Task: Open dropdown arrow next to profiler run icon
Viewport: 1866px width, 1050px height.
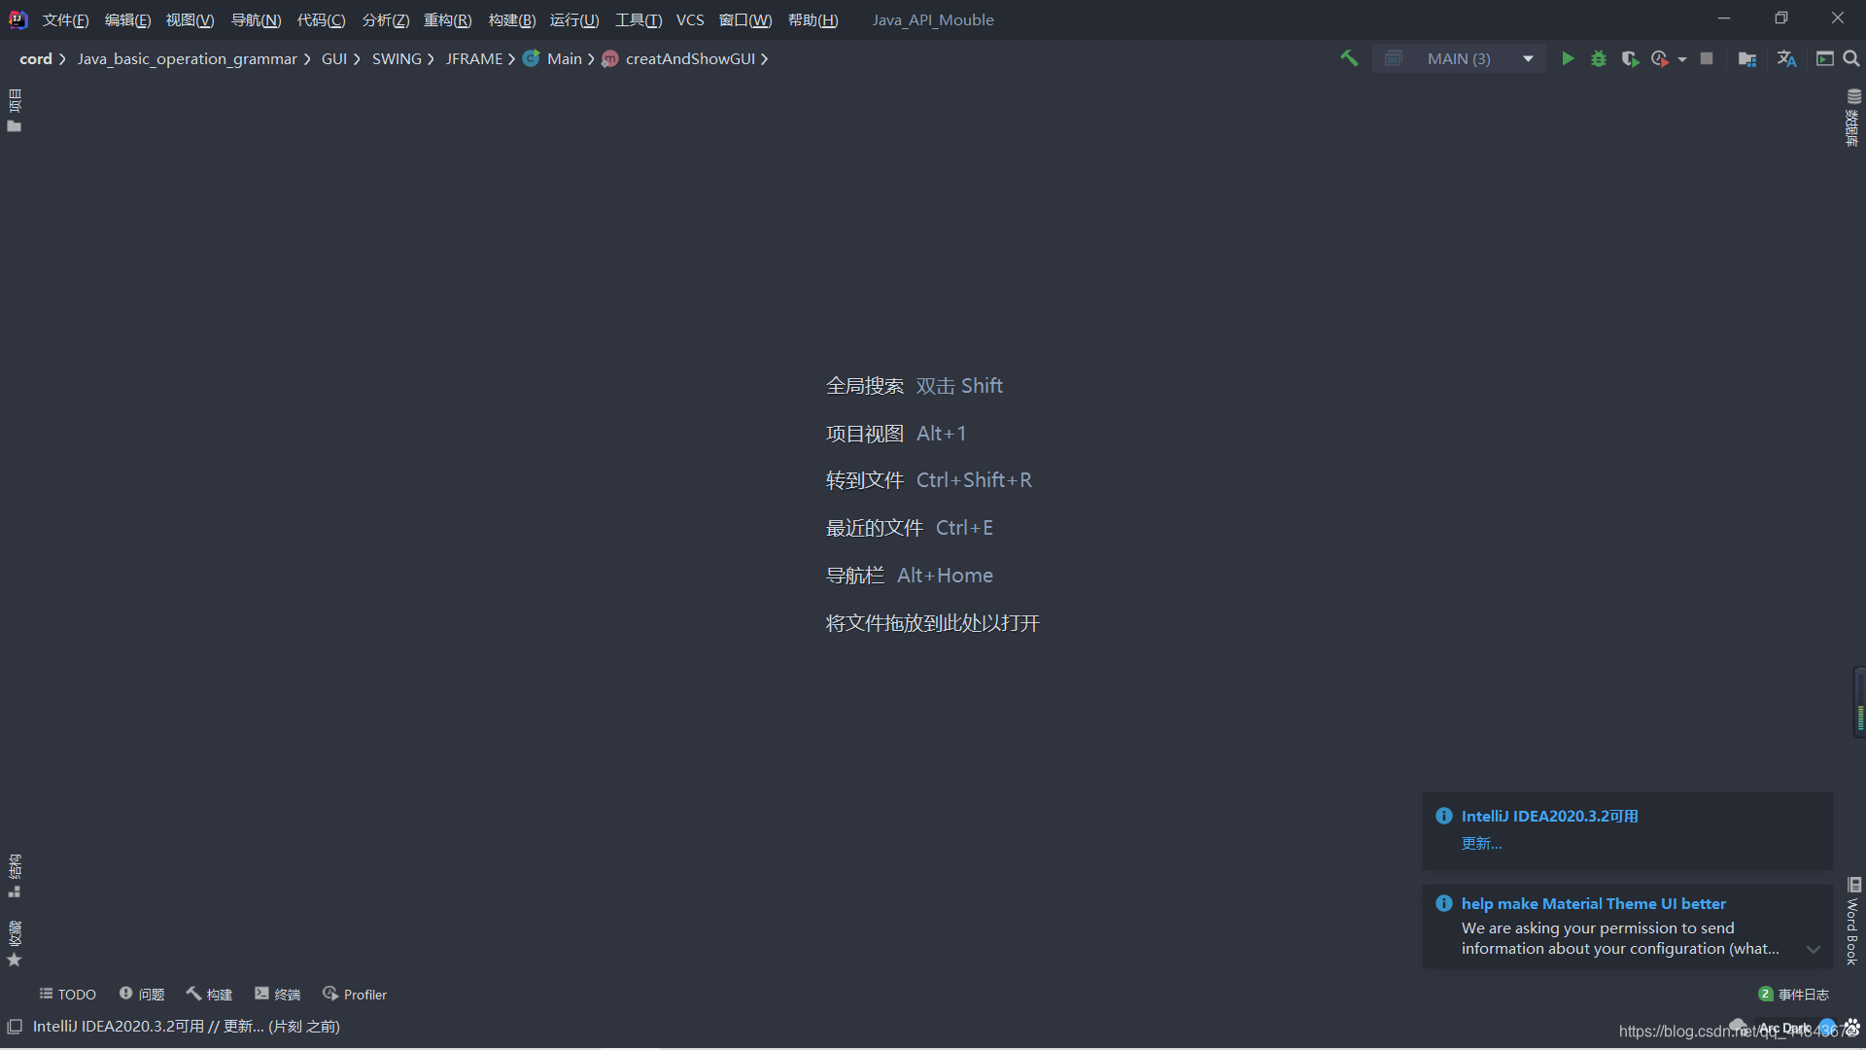Action: [x=1682, y=59]
